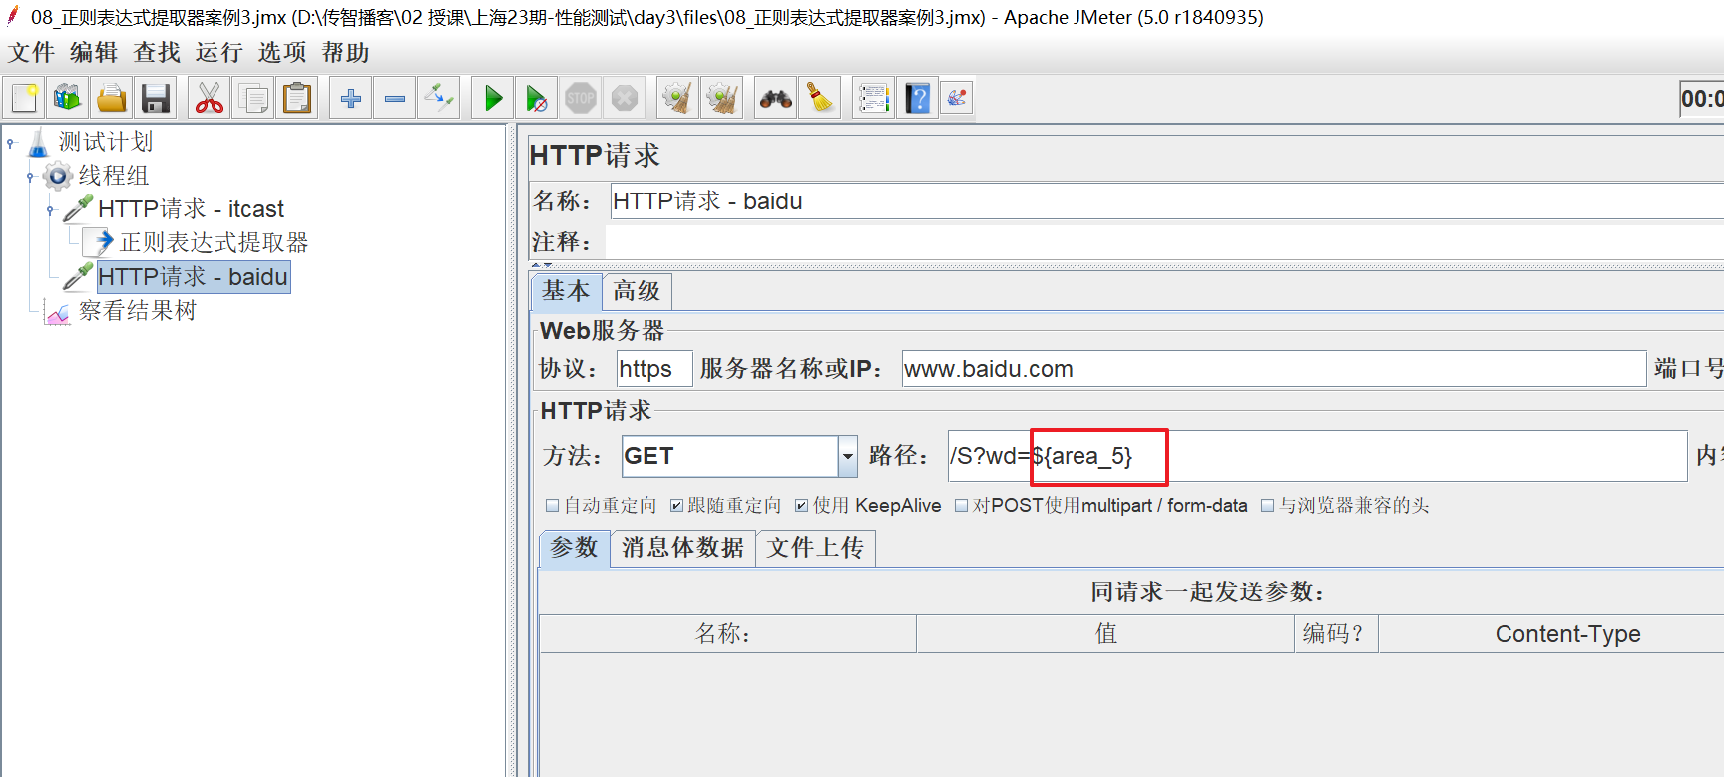The height and width of the screenshot is (777, 1724).
Task: Click the 名称 column header in parameters
Action: click(727, 634)
